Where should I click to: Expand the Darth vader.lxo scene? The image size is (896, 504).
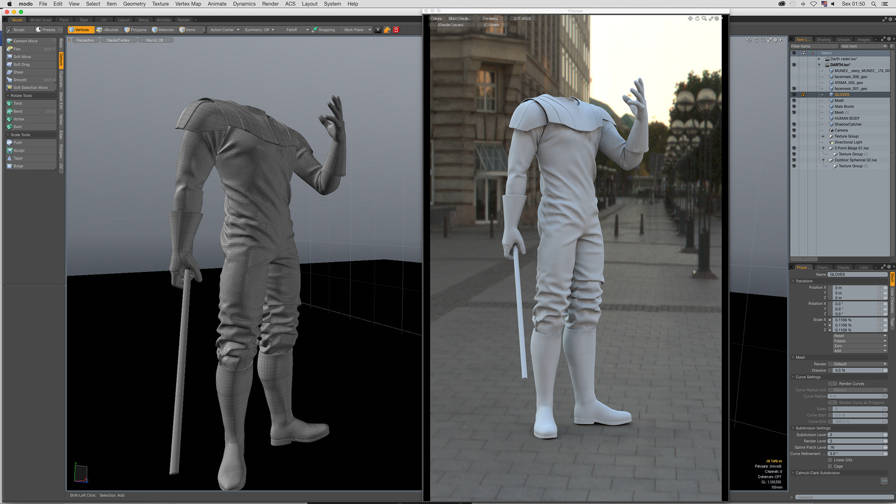pyautogui.click(x=819, y=59)
